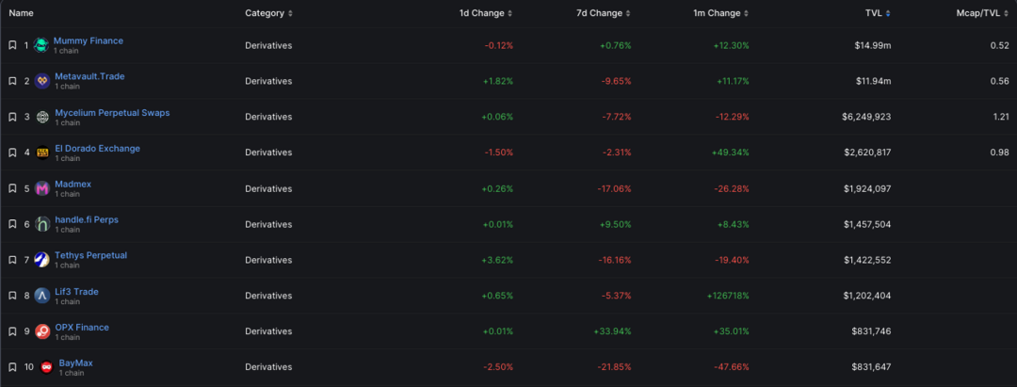Image resolution: width=1017 pixels, height=387 pixels.
Task: Click the Mycelium Perpetual Swaps logo
Action: (42, 117)
